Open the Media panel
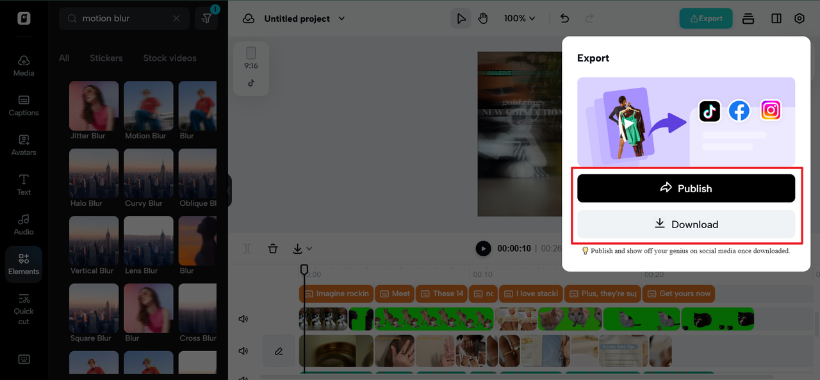This screenshot has height=380, width=820. (24, 65)
